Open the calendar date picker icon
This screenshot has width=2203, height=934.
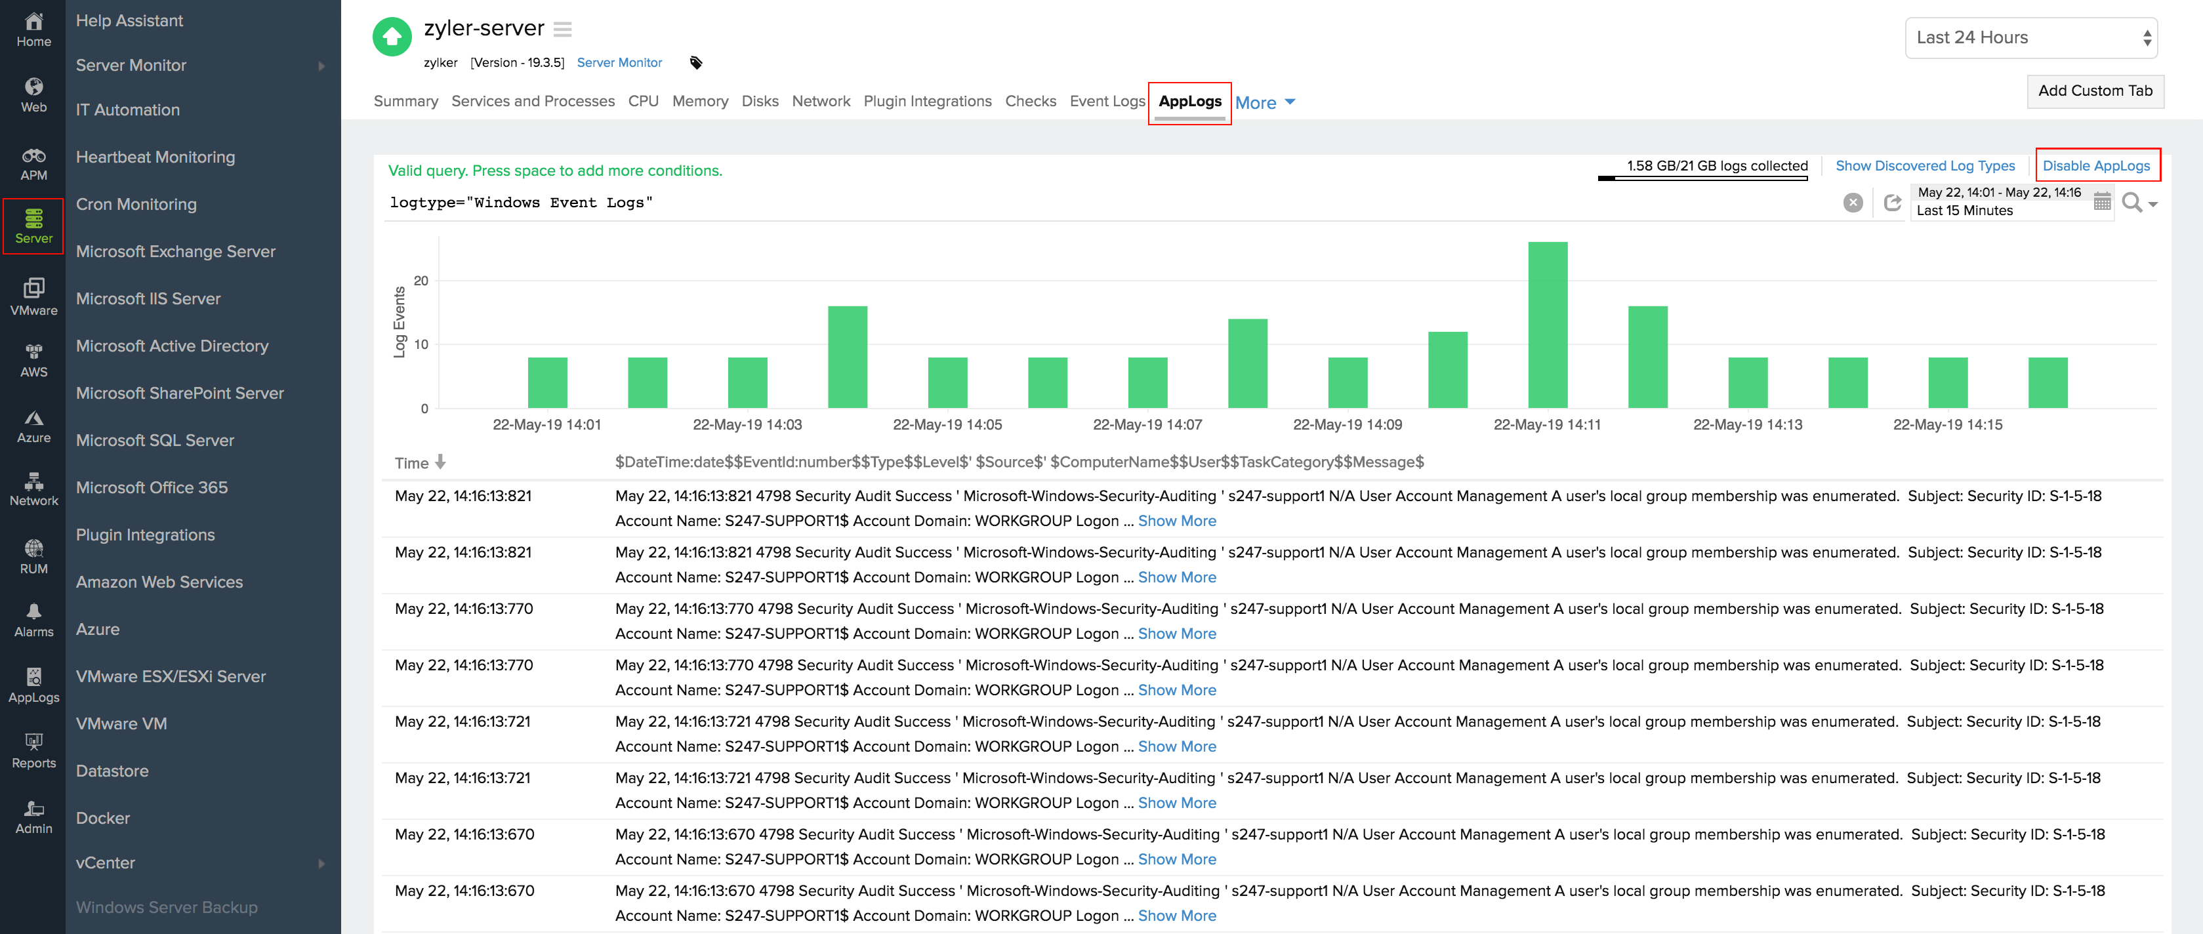coord(2101,202)
